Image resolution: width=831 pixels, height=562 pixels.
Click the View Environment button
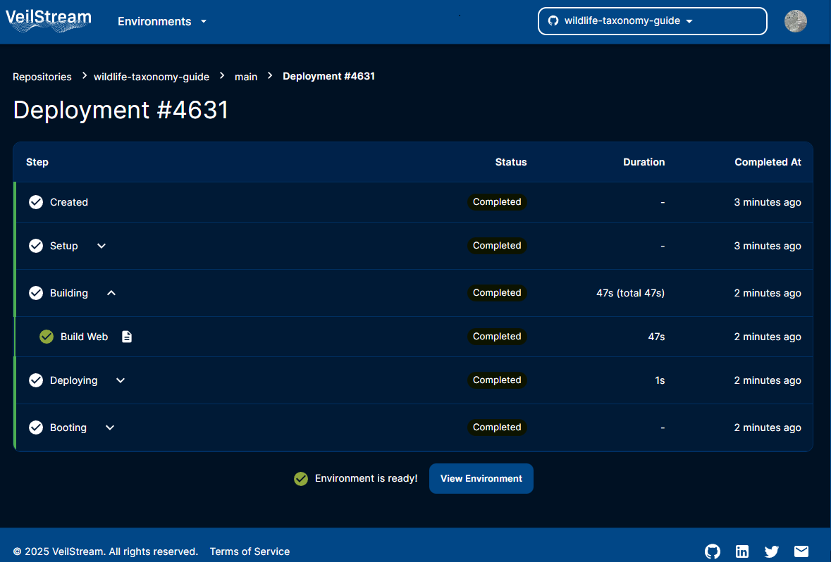coord(481,478)
